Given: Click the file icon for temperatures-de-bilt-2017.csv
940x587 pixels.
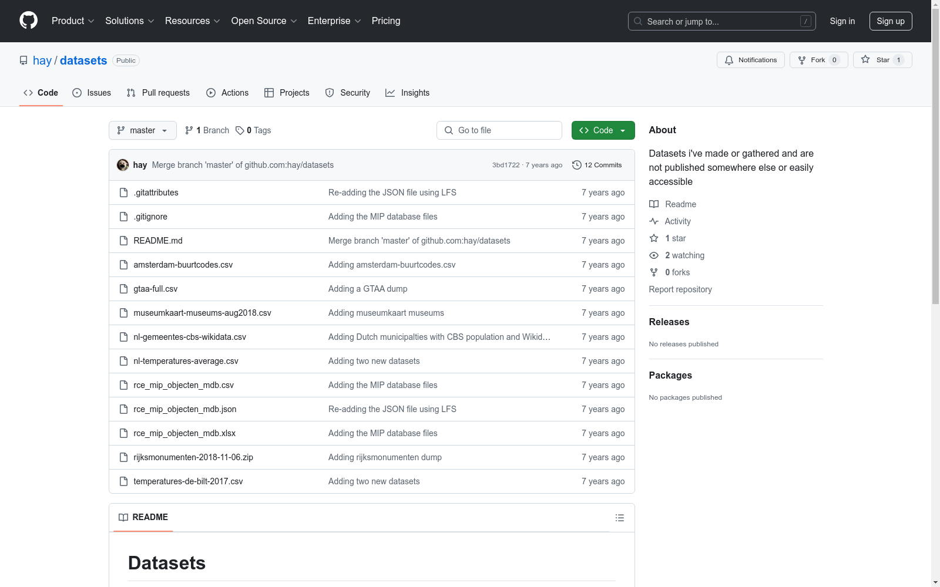Looking at the screenshot, I should [x=123, y=481].
